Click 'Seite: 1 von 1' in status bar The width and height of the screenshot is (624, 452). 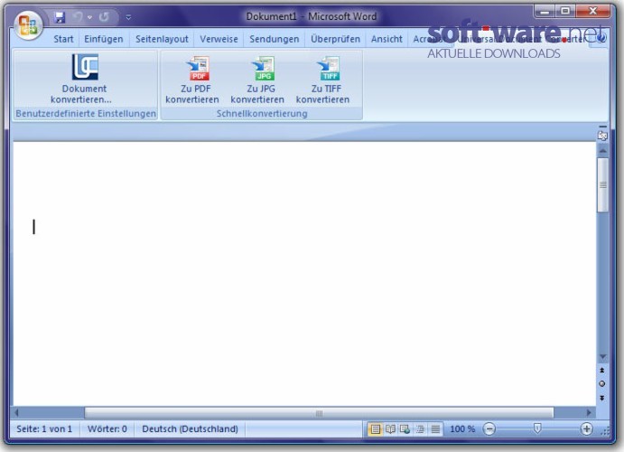44,428
